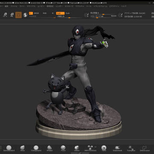This screenshot has width=154, height=154.
Task: Toggle the MRGB mode button
Action: 36,13
